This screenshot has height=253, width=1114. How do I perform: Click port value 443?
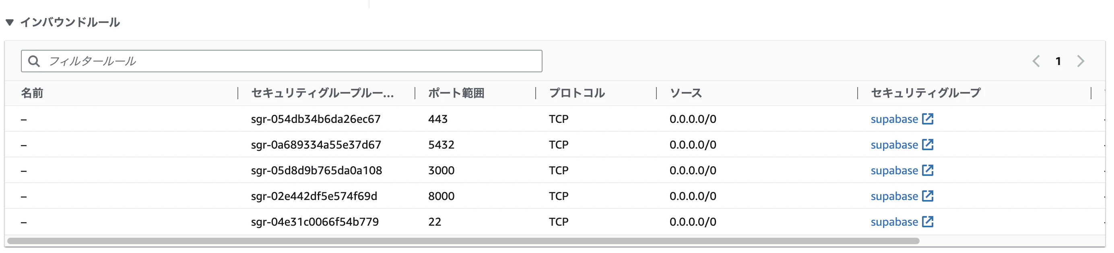(437, 119)
